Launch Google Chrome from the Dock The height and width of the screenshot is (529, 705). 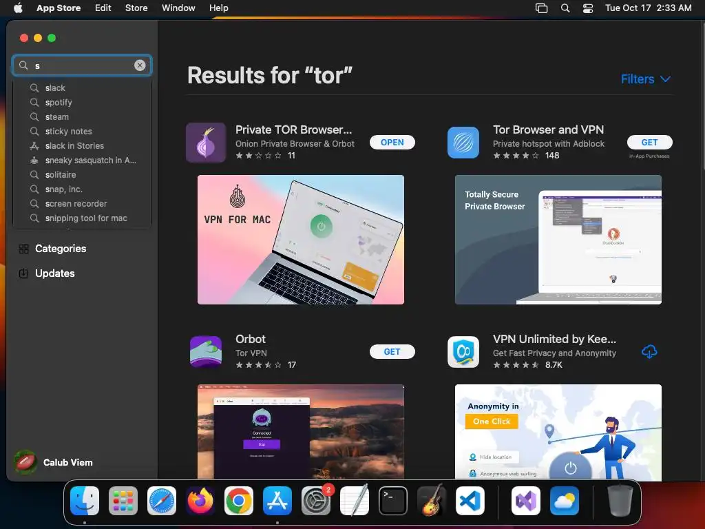coord(239,501)
